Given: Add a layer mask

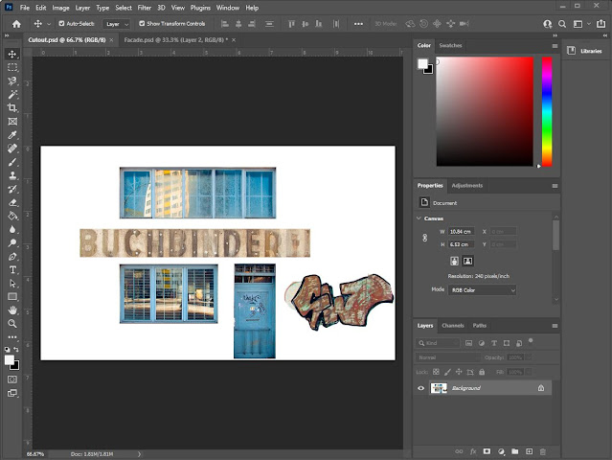Looking at the screenshot, I should (487, 451).
